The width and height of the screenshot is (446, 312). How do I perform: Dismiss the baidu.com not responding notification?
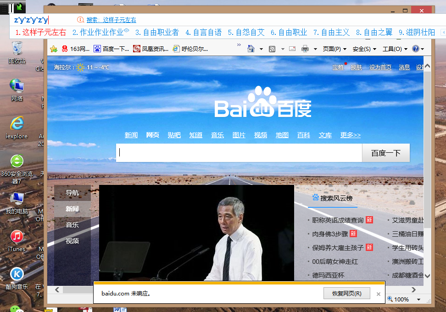(x=378, y=294)
